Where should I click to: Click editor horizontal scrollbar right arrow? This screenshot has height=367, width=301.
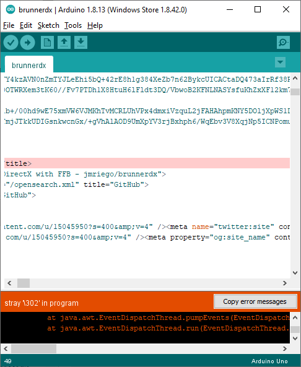pyautogui.click(x=285, y=283)
